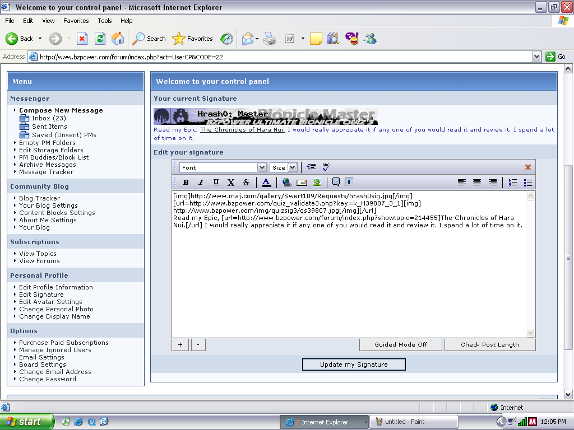The width and height of the screenshot is (574, 430).
Task: Click the Yahoo Messenger toolbar icon
Action: [352, 39]
